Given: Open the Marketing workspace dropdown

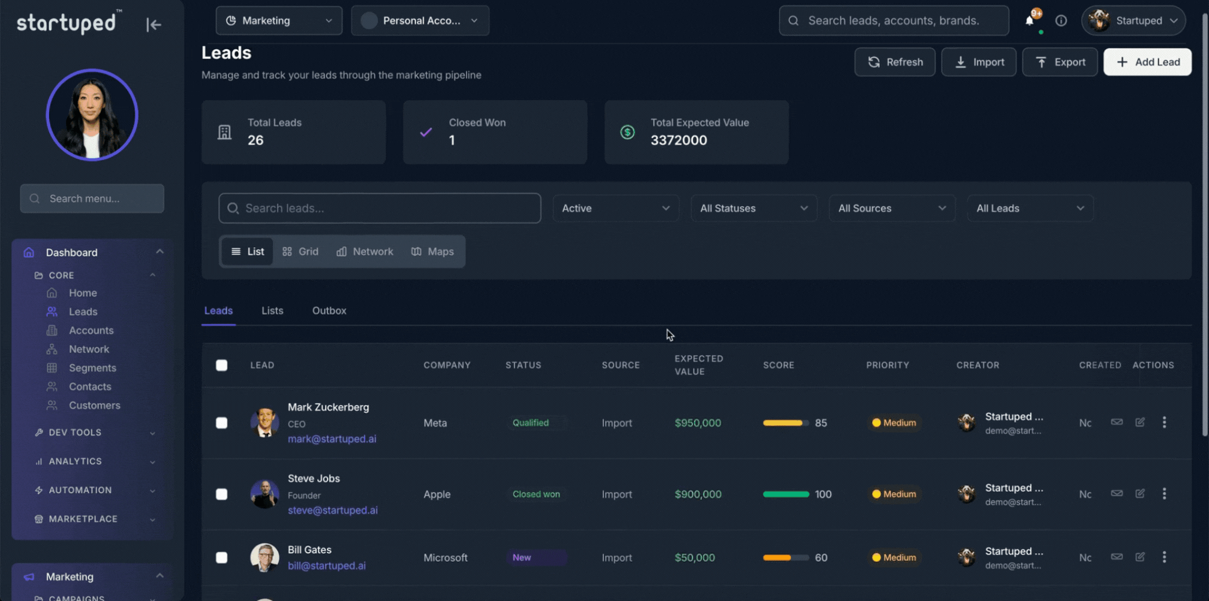Looking at the screenshot, I should click(279, 20).
